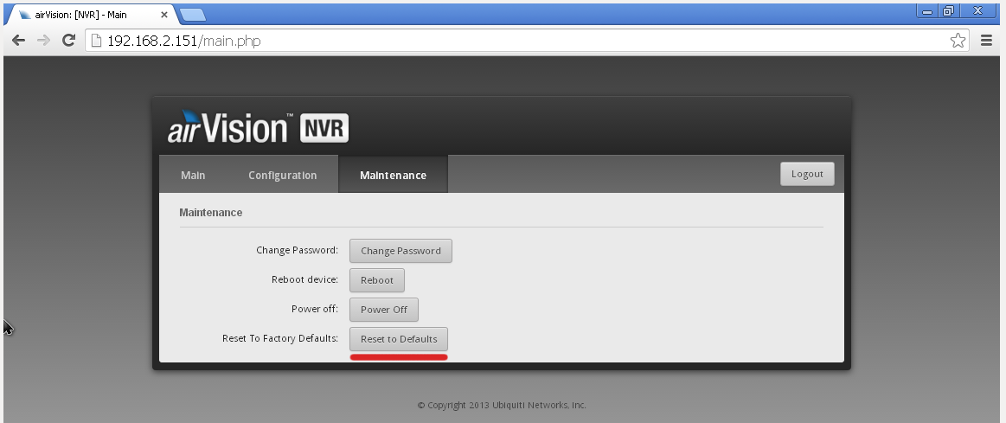Open the Chrome hamburger menu
The width and height of the screenshot is (1006, 423).
987,41
